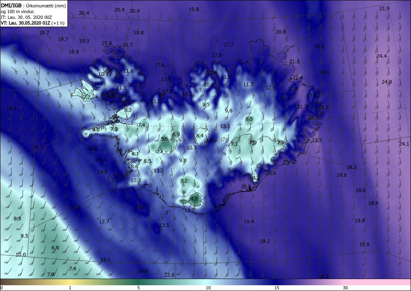Select the 9.8 value on the map
Viewport: 411px width, 291px height.
[x=183, y=160]
